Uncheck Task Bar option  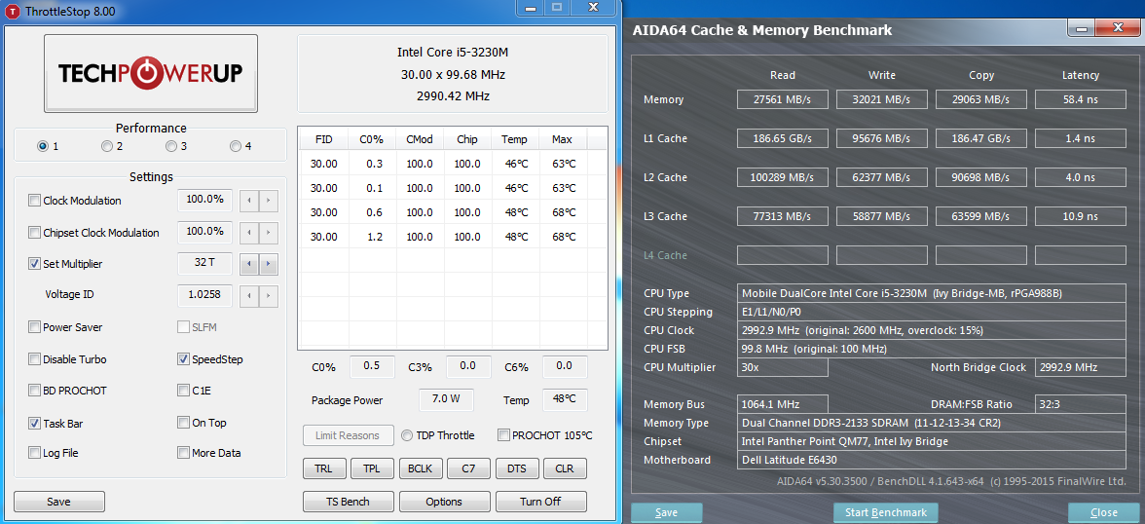click(x=34, y=423)
